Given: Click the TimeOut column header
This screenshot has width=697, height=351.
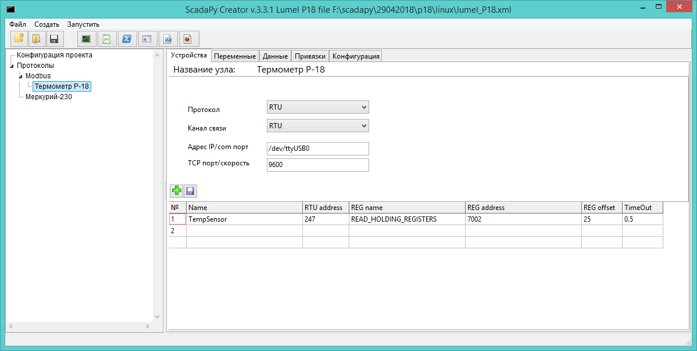Looking at the screenshot, I should (x=643, y=208).
